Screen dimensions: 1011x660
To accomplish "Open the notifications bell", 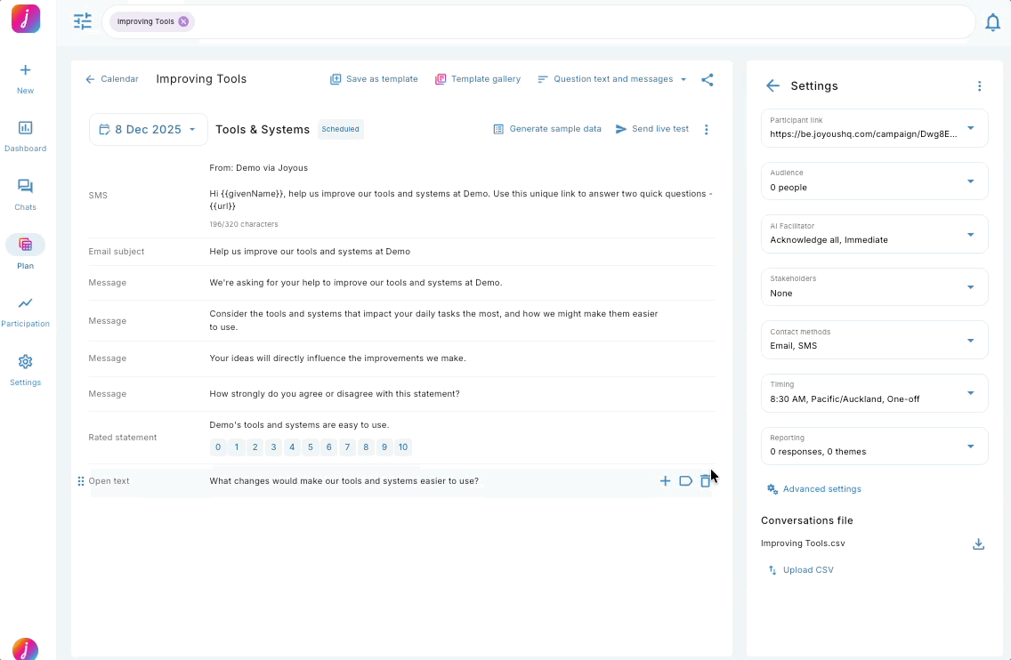I will 992,23.
